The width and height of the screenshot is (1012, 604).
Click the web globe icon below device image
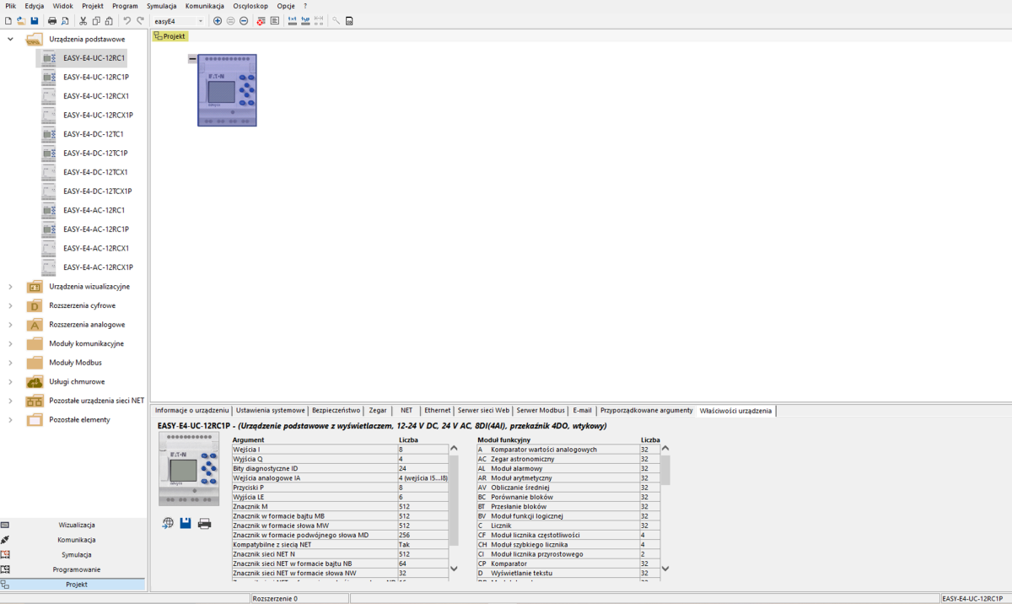[x=168, y=523]
